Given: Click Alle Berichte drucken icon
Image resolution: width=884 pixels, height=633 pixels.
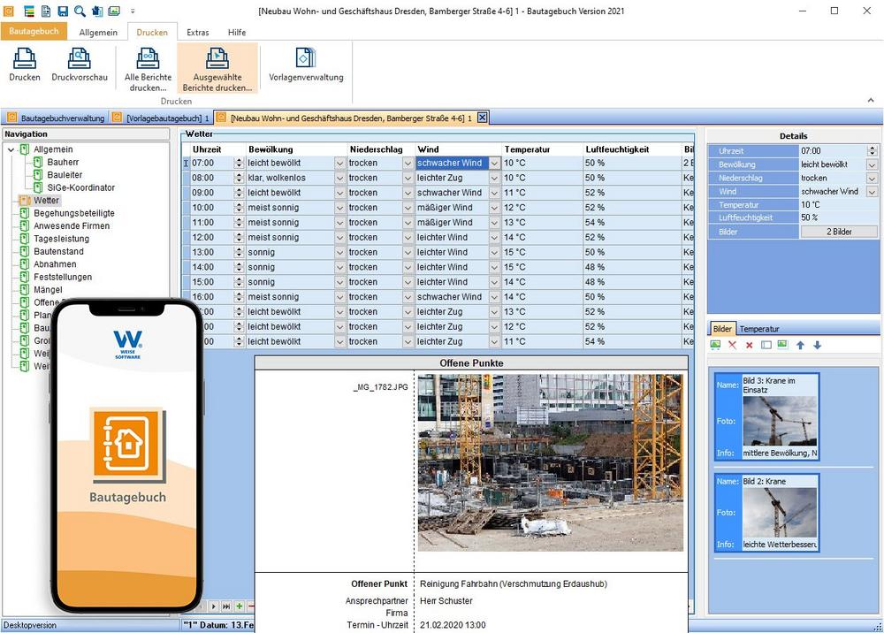Looking at the screenshot, I should pyautogui.click(x=148, y=60).
